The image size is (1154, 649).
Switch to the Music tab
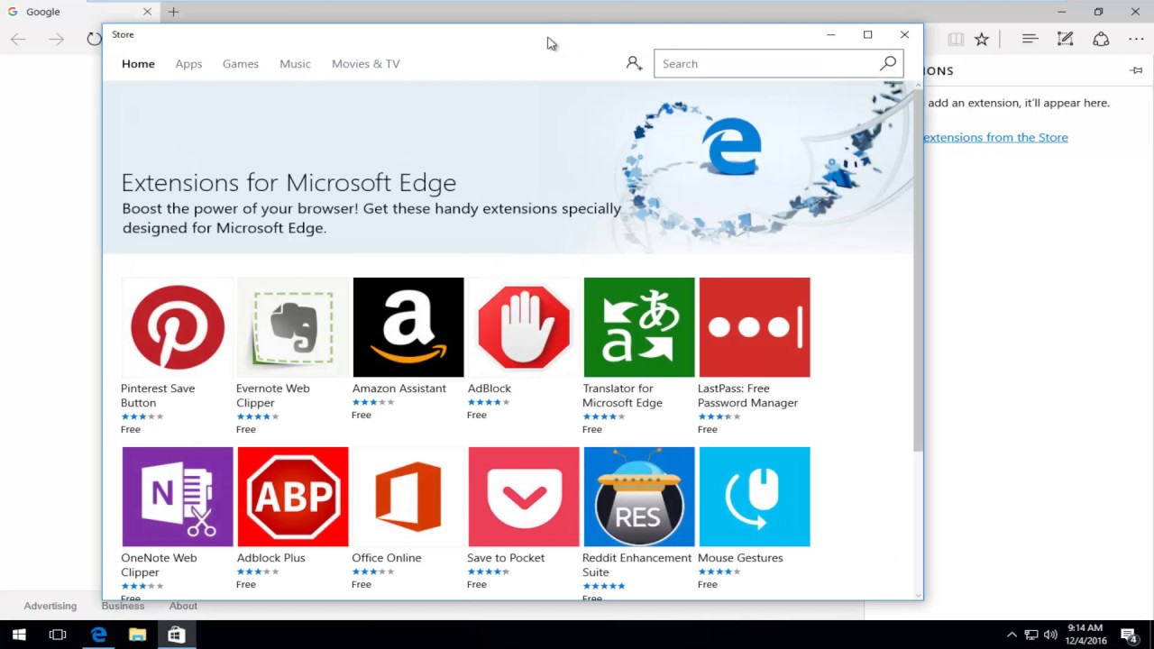click(295, 64)
